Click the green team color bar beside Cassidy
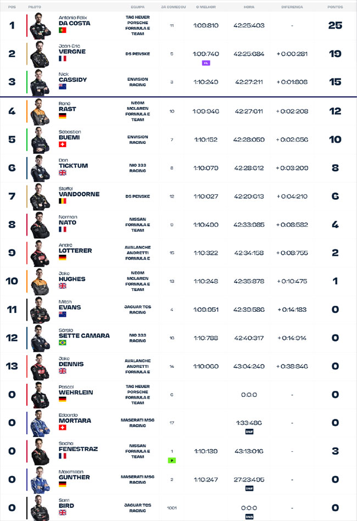 click(27, 82)
